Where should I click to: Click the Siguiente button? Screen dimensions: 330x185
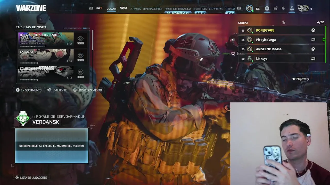[x=57, y=90]
